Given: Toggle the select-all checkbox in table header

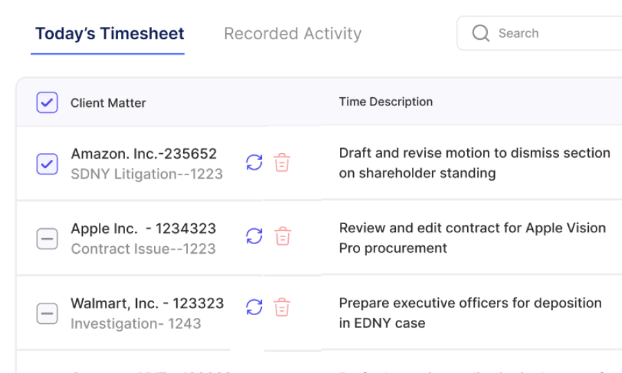Looking at the screenshot, I should coord(47,103).
